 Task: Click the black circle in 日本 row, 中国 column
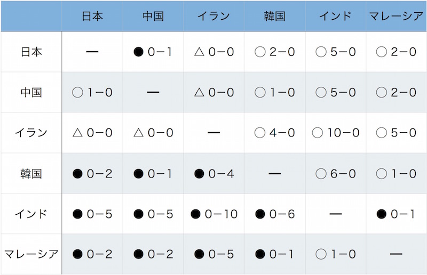coord(138,52)
